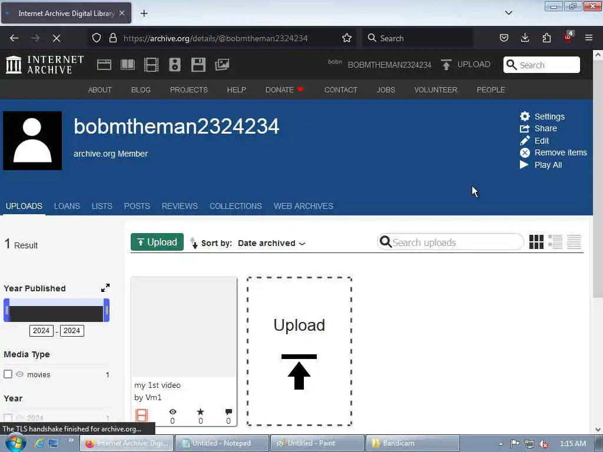The width and height of the screenshot is (603, 452).
Task: Open the Software floppy disk icon
Action: 198,65
